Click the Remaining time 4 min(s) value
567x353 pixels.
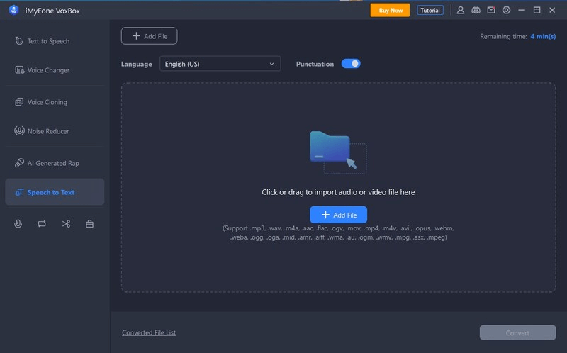543,36
